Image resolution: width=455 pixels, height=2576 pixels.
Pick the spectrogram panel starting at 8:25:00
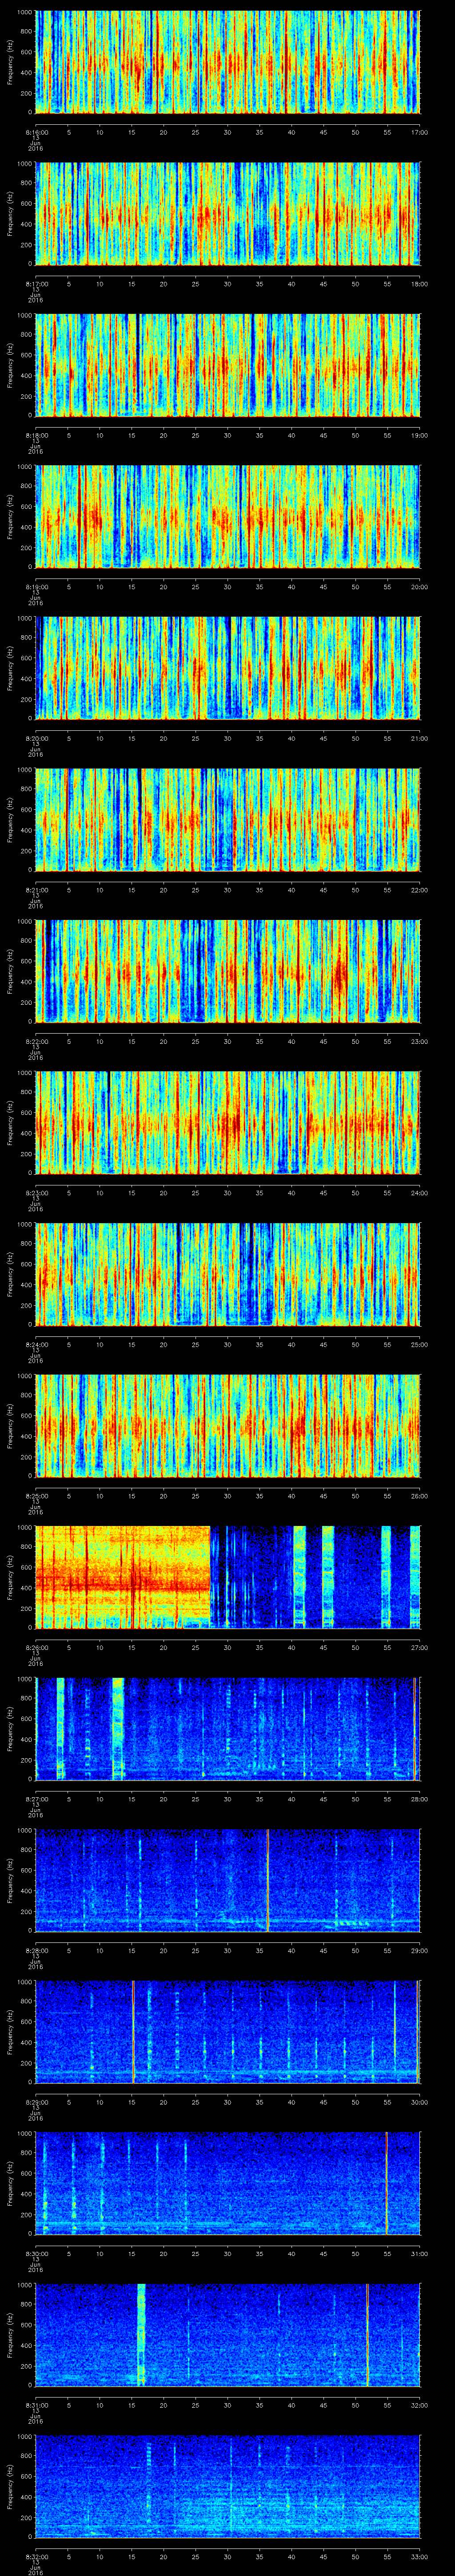click(228, 1425)
